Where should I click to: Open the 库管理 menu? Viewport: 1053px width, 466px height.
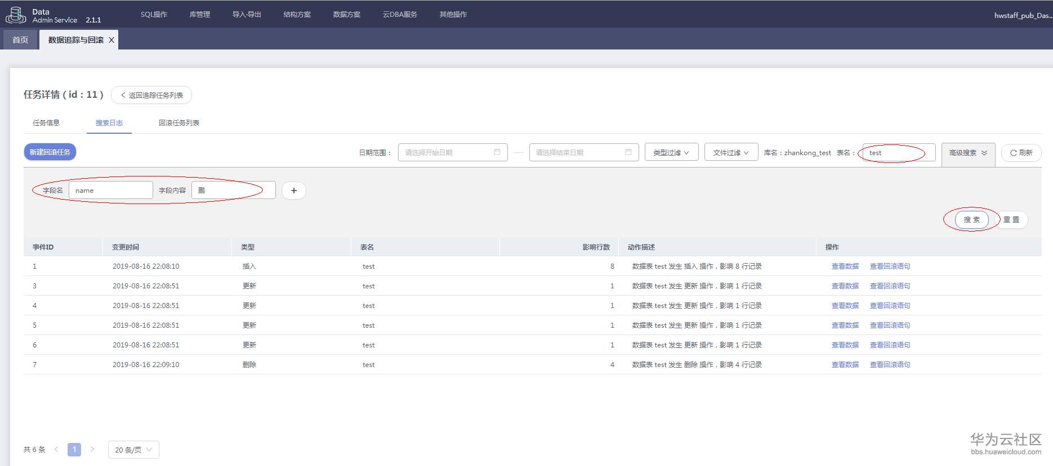click(200, 15)
